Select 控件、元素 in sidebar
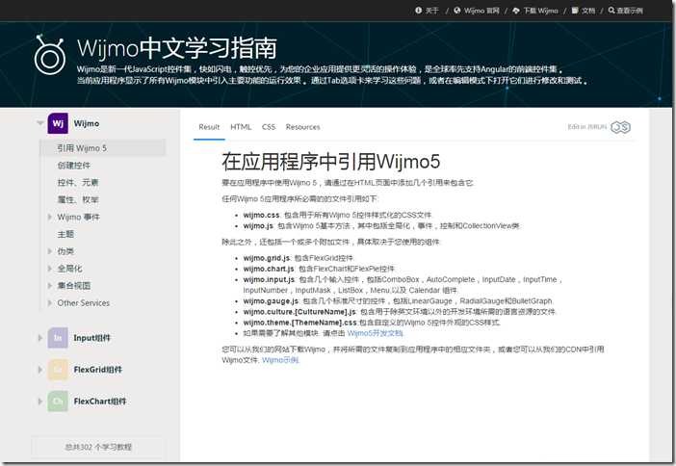676x466 pixels. click(x=78, y=182)
